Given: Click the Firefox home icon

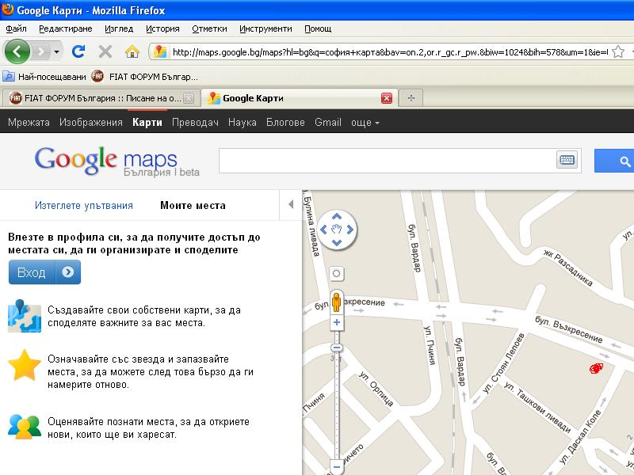Looking at the screenshot, I should (x=132, y=51).
